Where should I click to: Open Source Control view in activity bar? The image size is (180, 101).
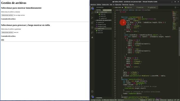point(92,18)
